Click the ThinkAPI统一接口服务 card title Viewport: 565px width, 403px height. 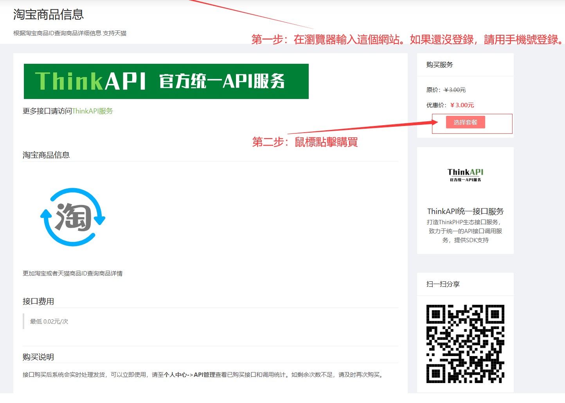(x=465, y=211)
